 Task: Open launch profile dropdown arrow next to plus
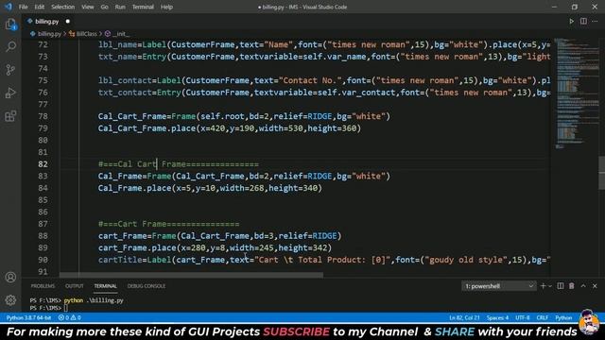(x=550, y=286)
